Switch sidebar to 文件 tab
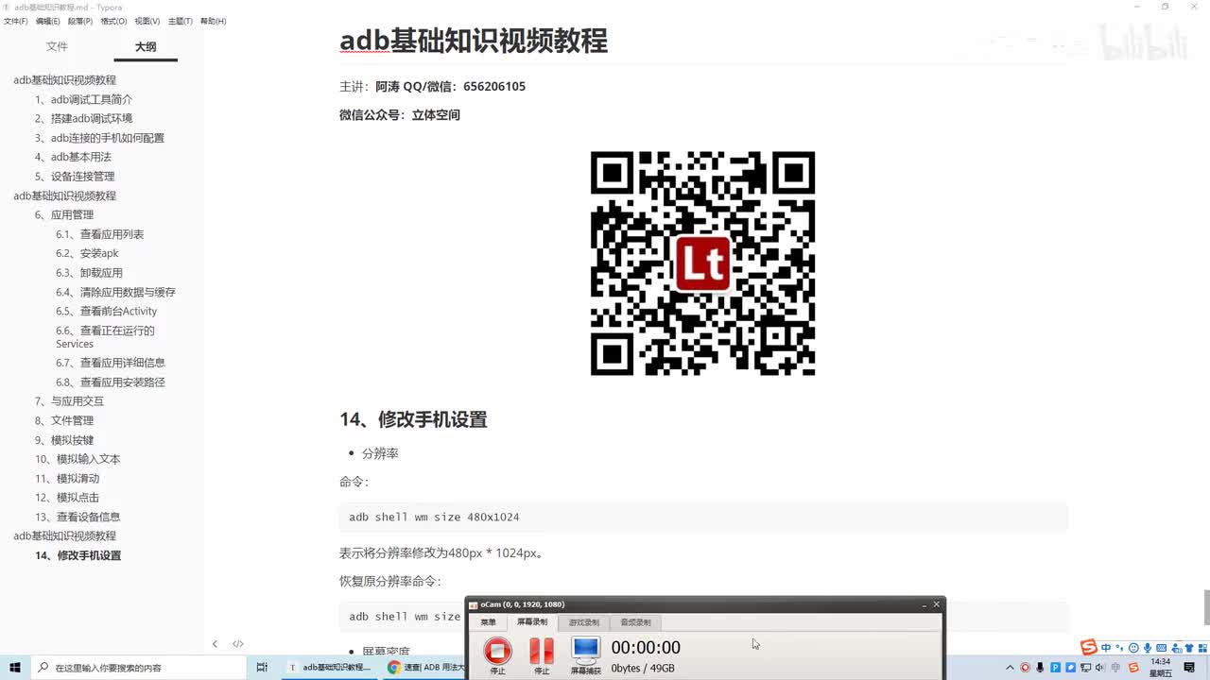This screenshot has height=680, width=1210. click(x=57, y=46)
